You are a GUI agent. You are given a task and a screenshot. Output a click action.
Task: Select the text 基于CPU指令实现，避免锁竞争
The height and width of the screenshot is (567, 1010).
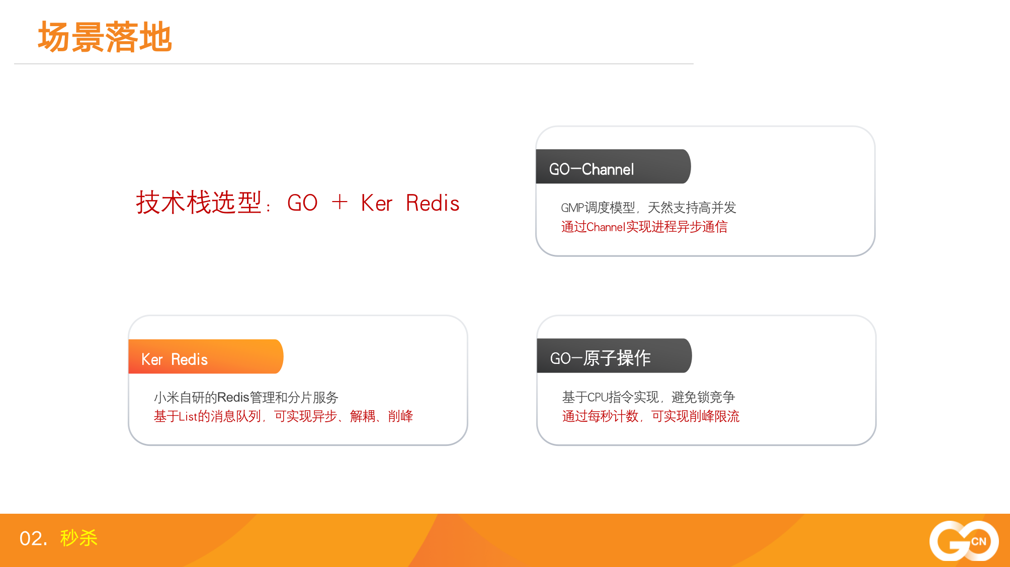648,397
